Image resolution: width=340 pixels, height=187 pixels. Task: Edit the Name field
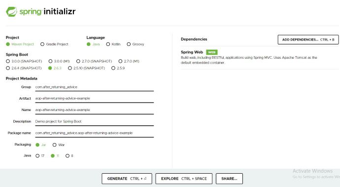(94, 110)
